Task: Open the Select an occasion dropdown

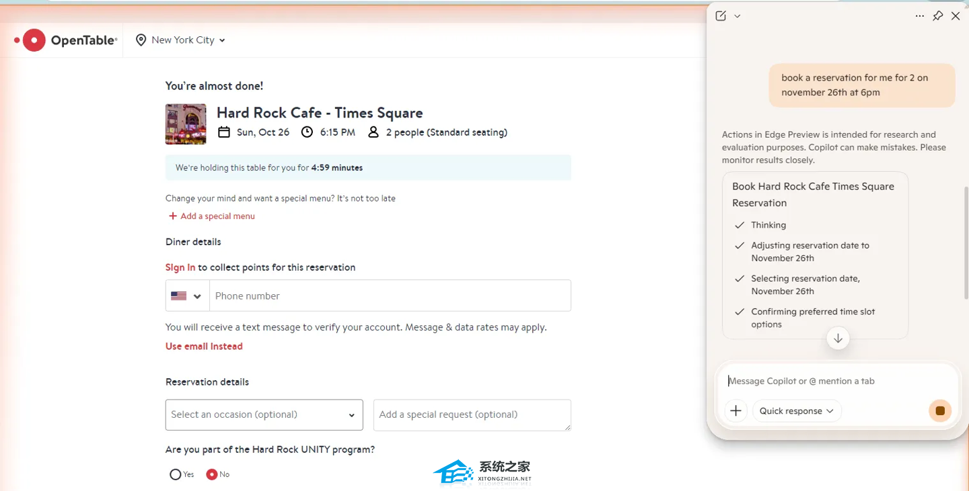Action: [x=264, y=415]
